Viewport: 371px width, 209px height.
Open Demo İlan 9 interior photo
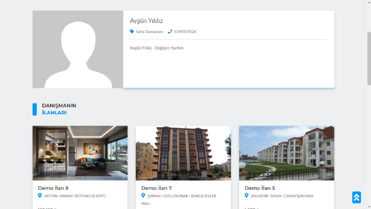pyautogui.click(x=80, y=153)
